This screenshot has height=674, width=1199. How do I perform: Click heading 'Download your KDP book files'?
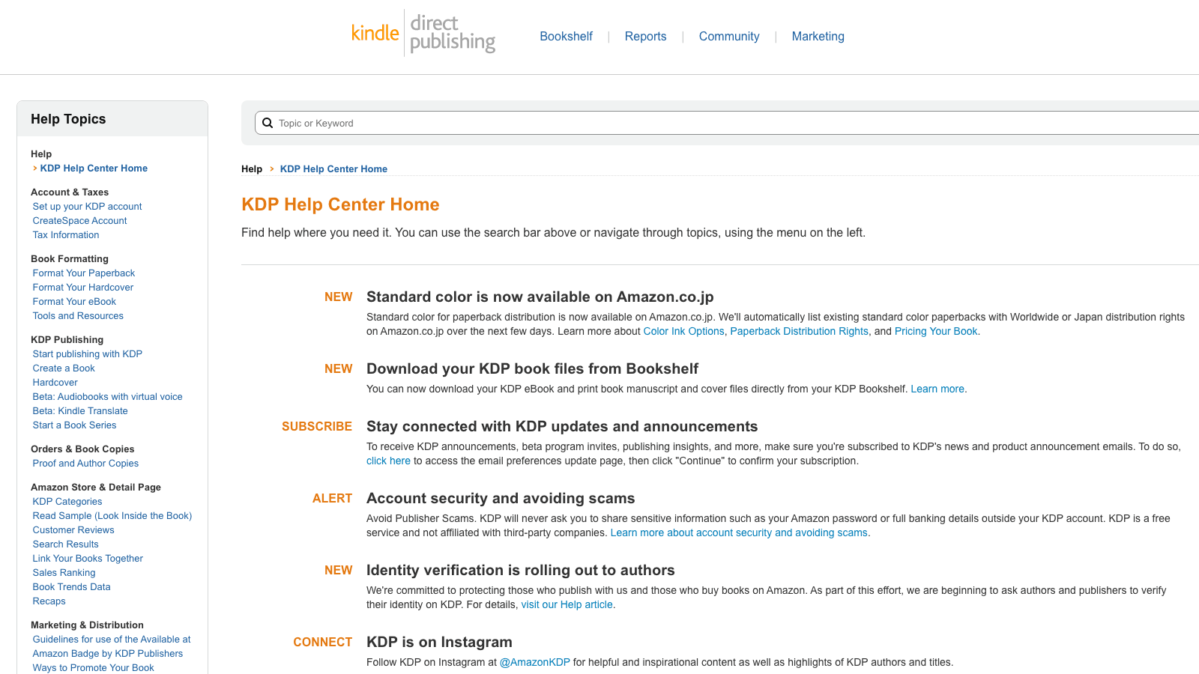pos(532,368)
